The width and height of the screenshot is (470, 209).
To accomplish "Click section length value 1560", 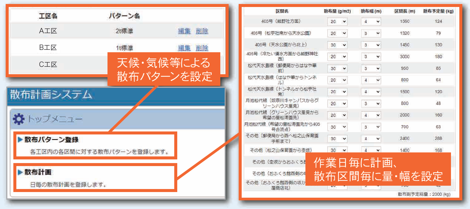I will (405, 22).
